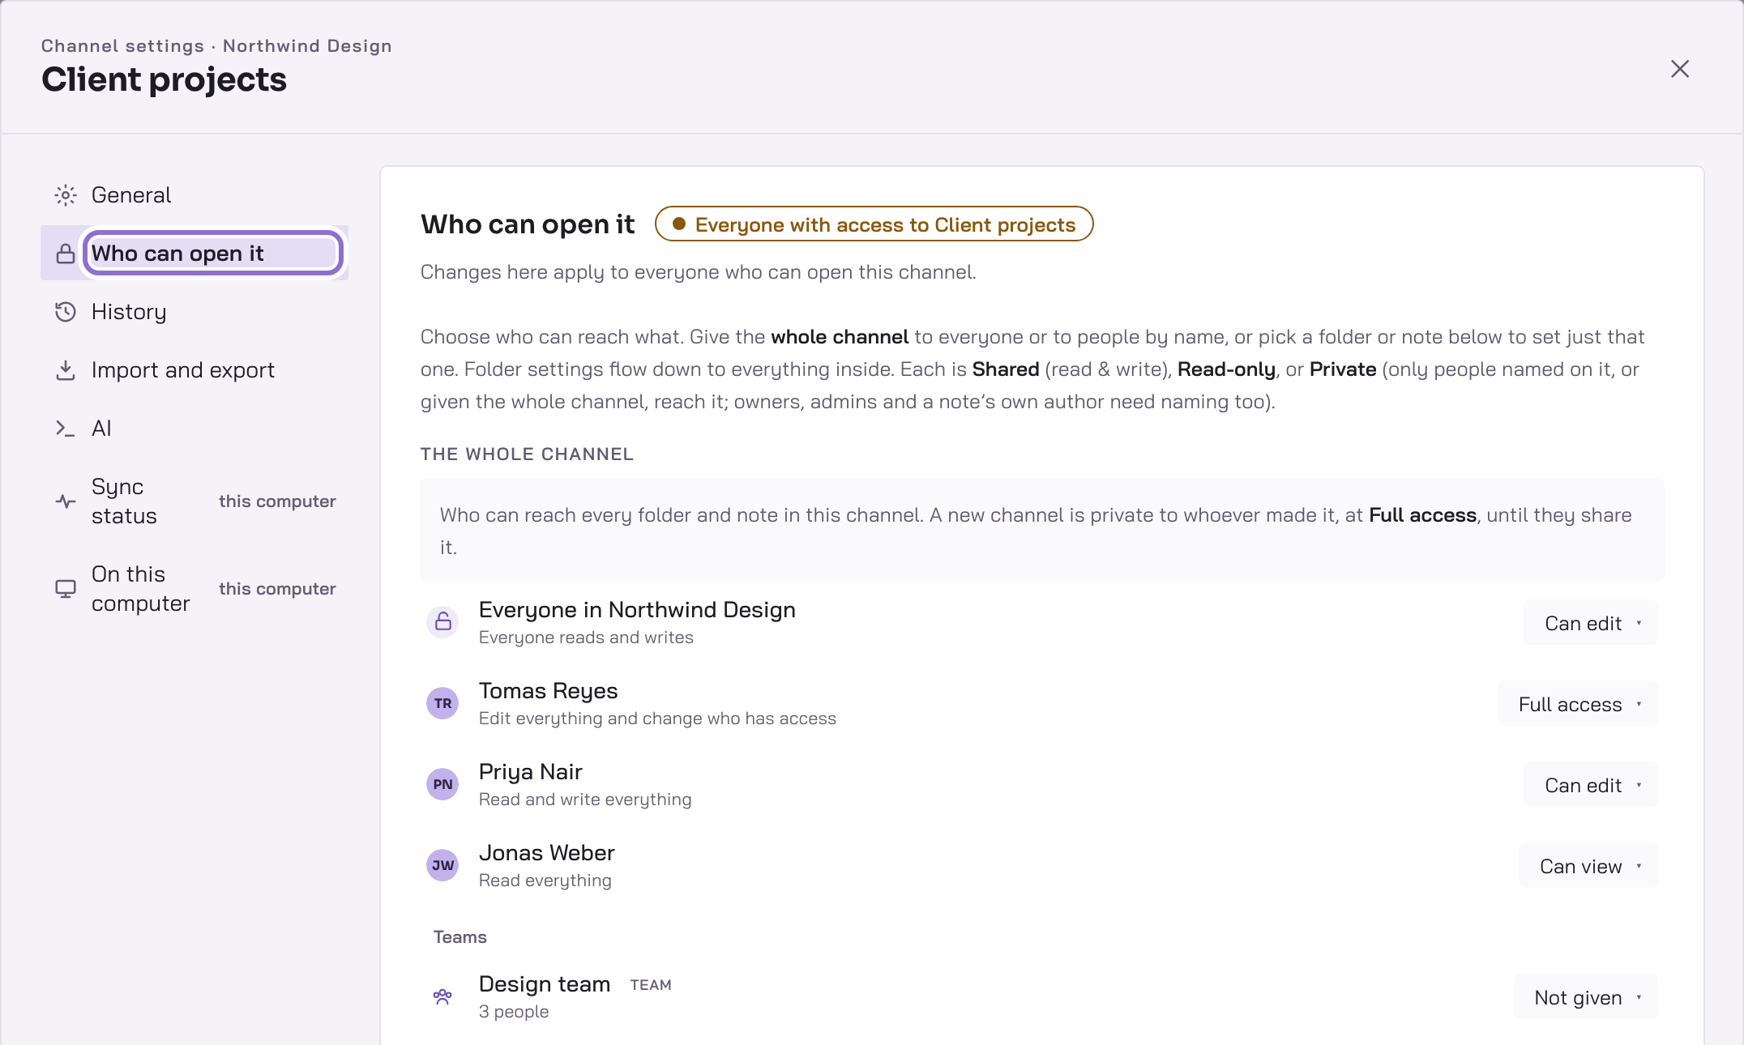
Task: Click the Design team name
Action: pyautogui.click(x=544, y=984)
